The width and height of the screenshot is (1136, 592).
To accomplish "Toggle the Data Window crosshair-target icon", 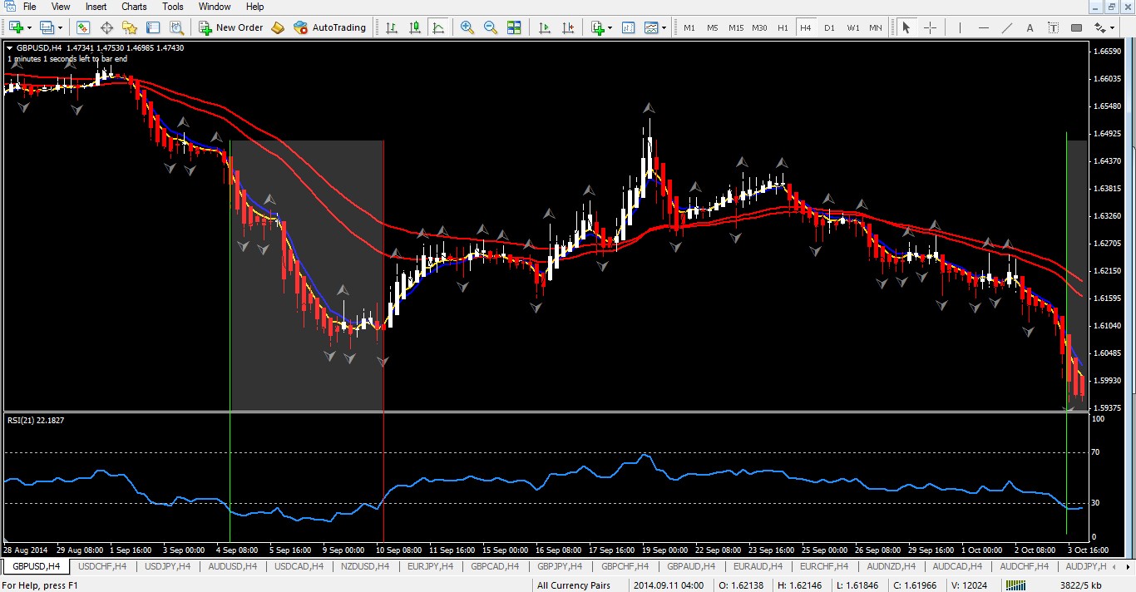I will coord(106,27).
